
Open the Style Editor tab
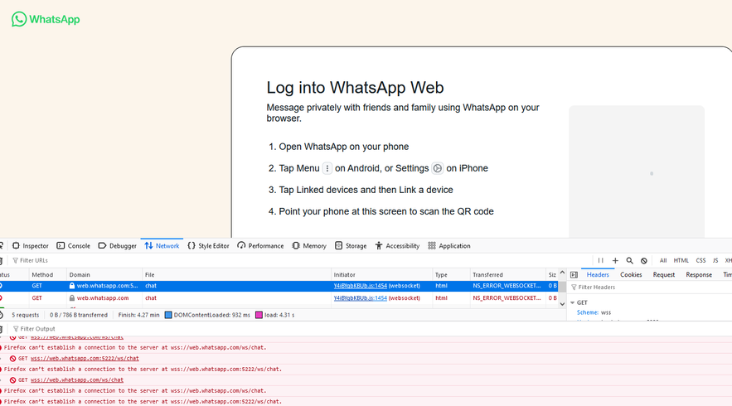tap(208, 245)
